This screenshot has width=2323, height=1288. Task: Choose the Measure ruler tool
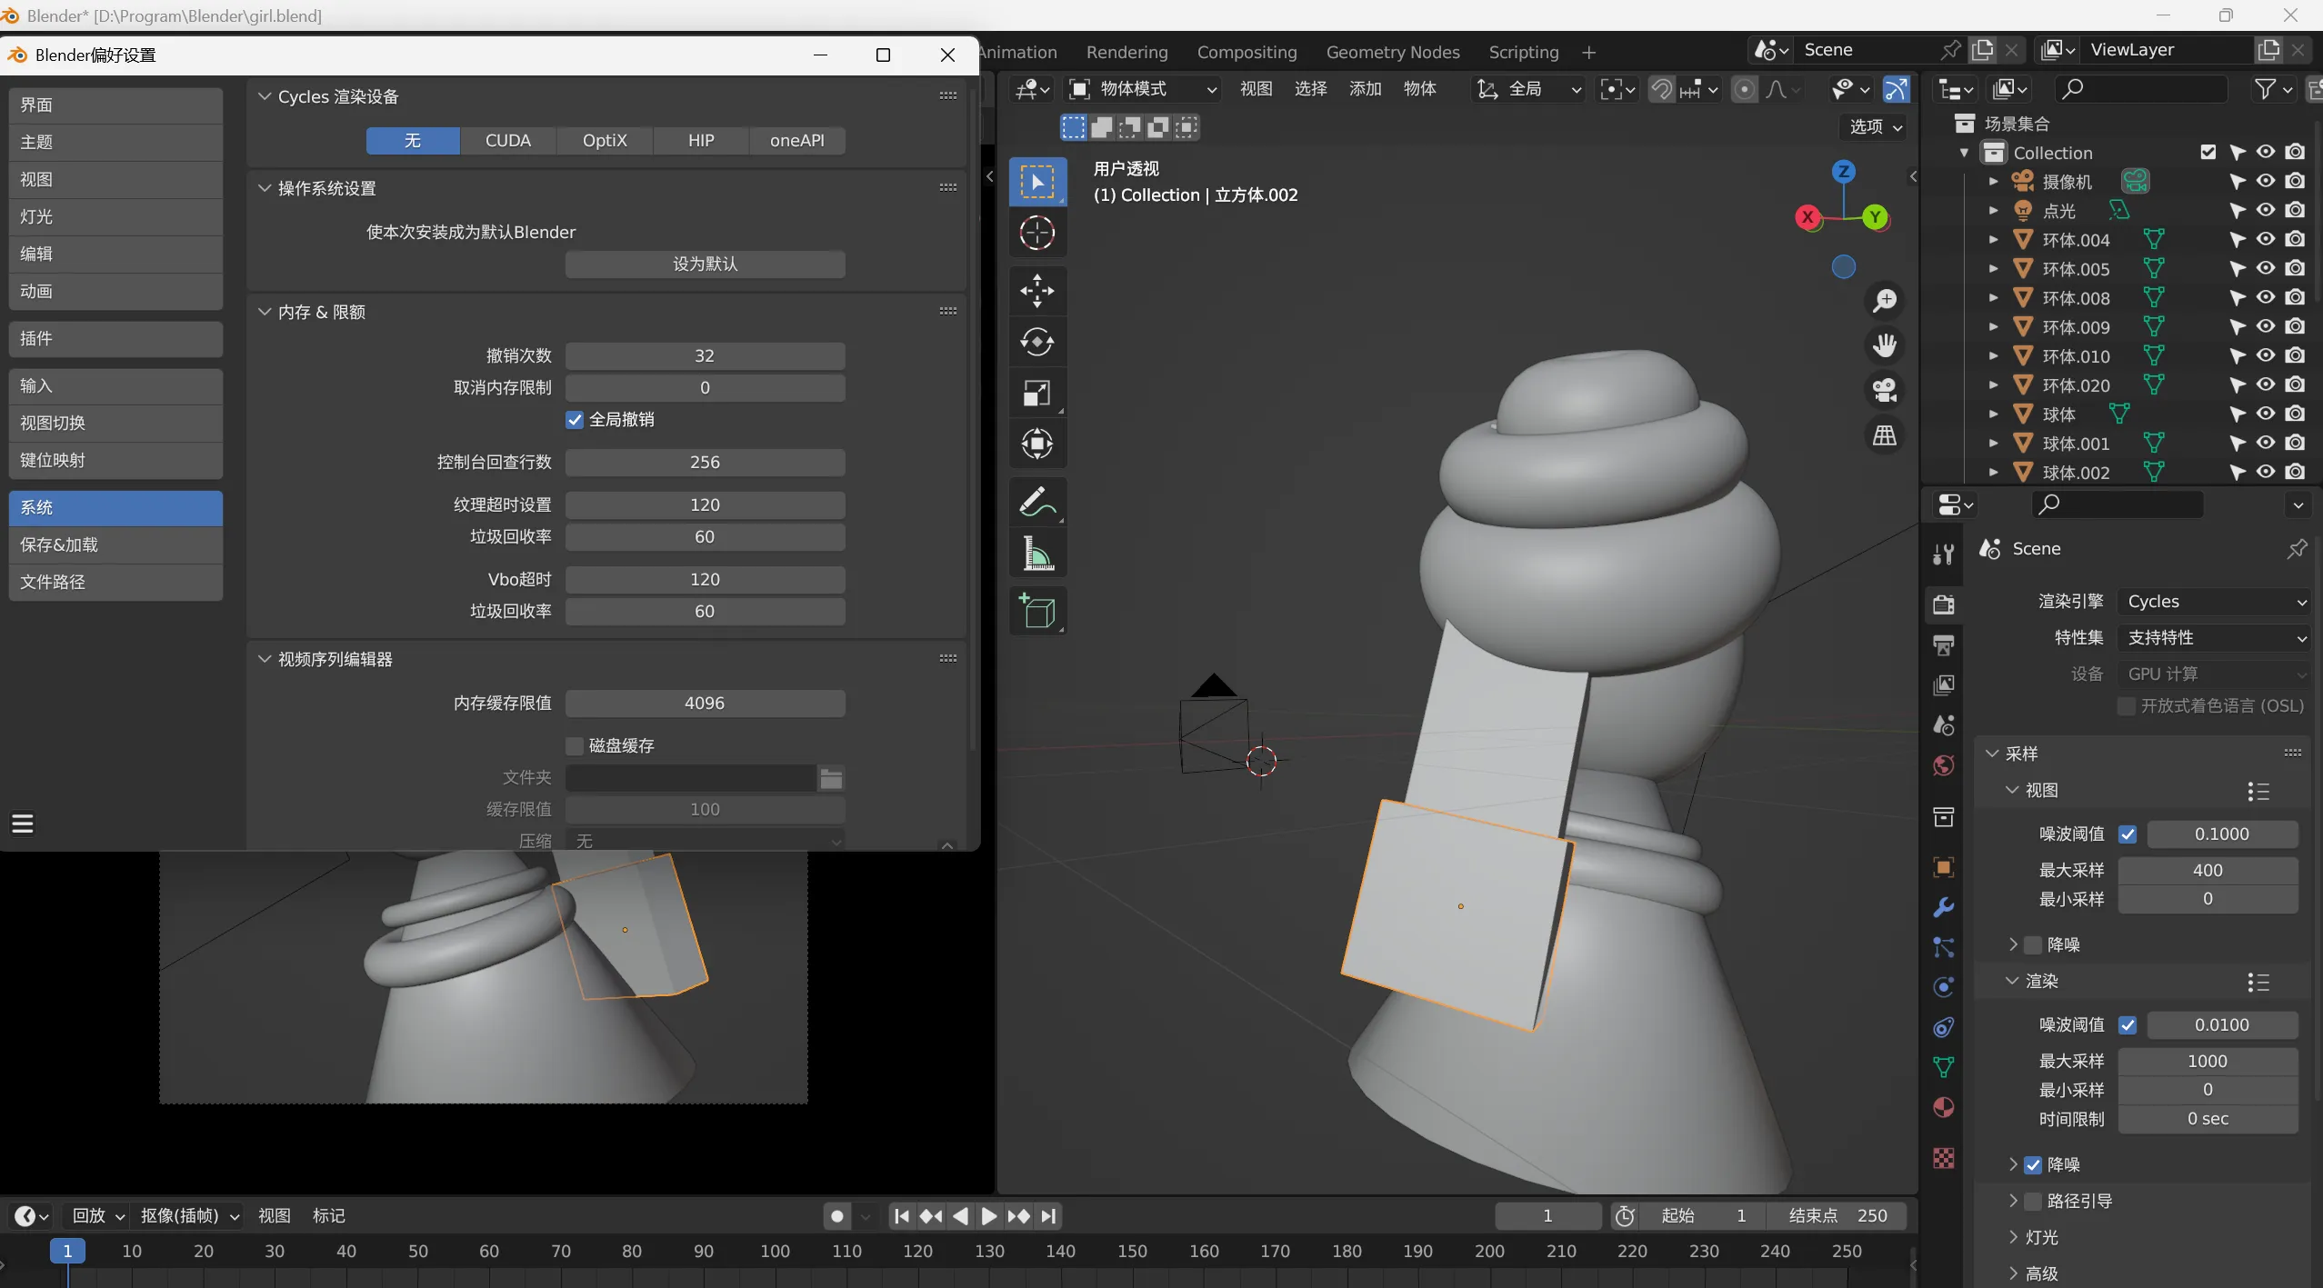1036,553
